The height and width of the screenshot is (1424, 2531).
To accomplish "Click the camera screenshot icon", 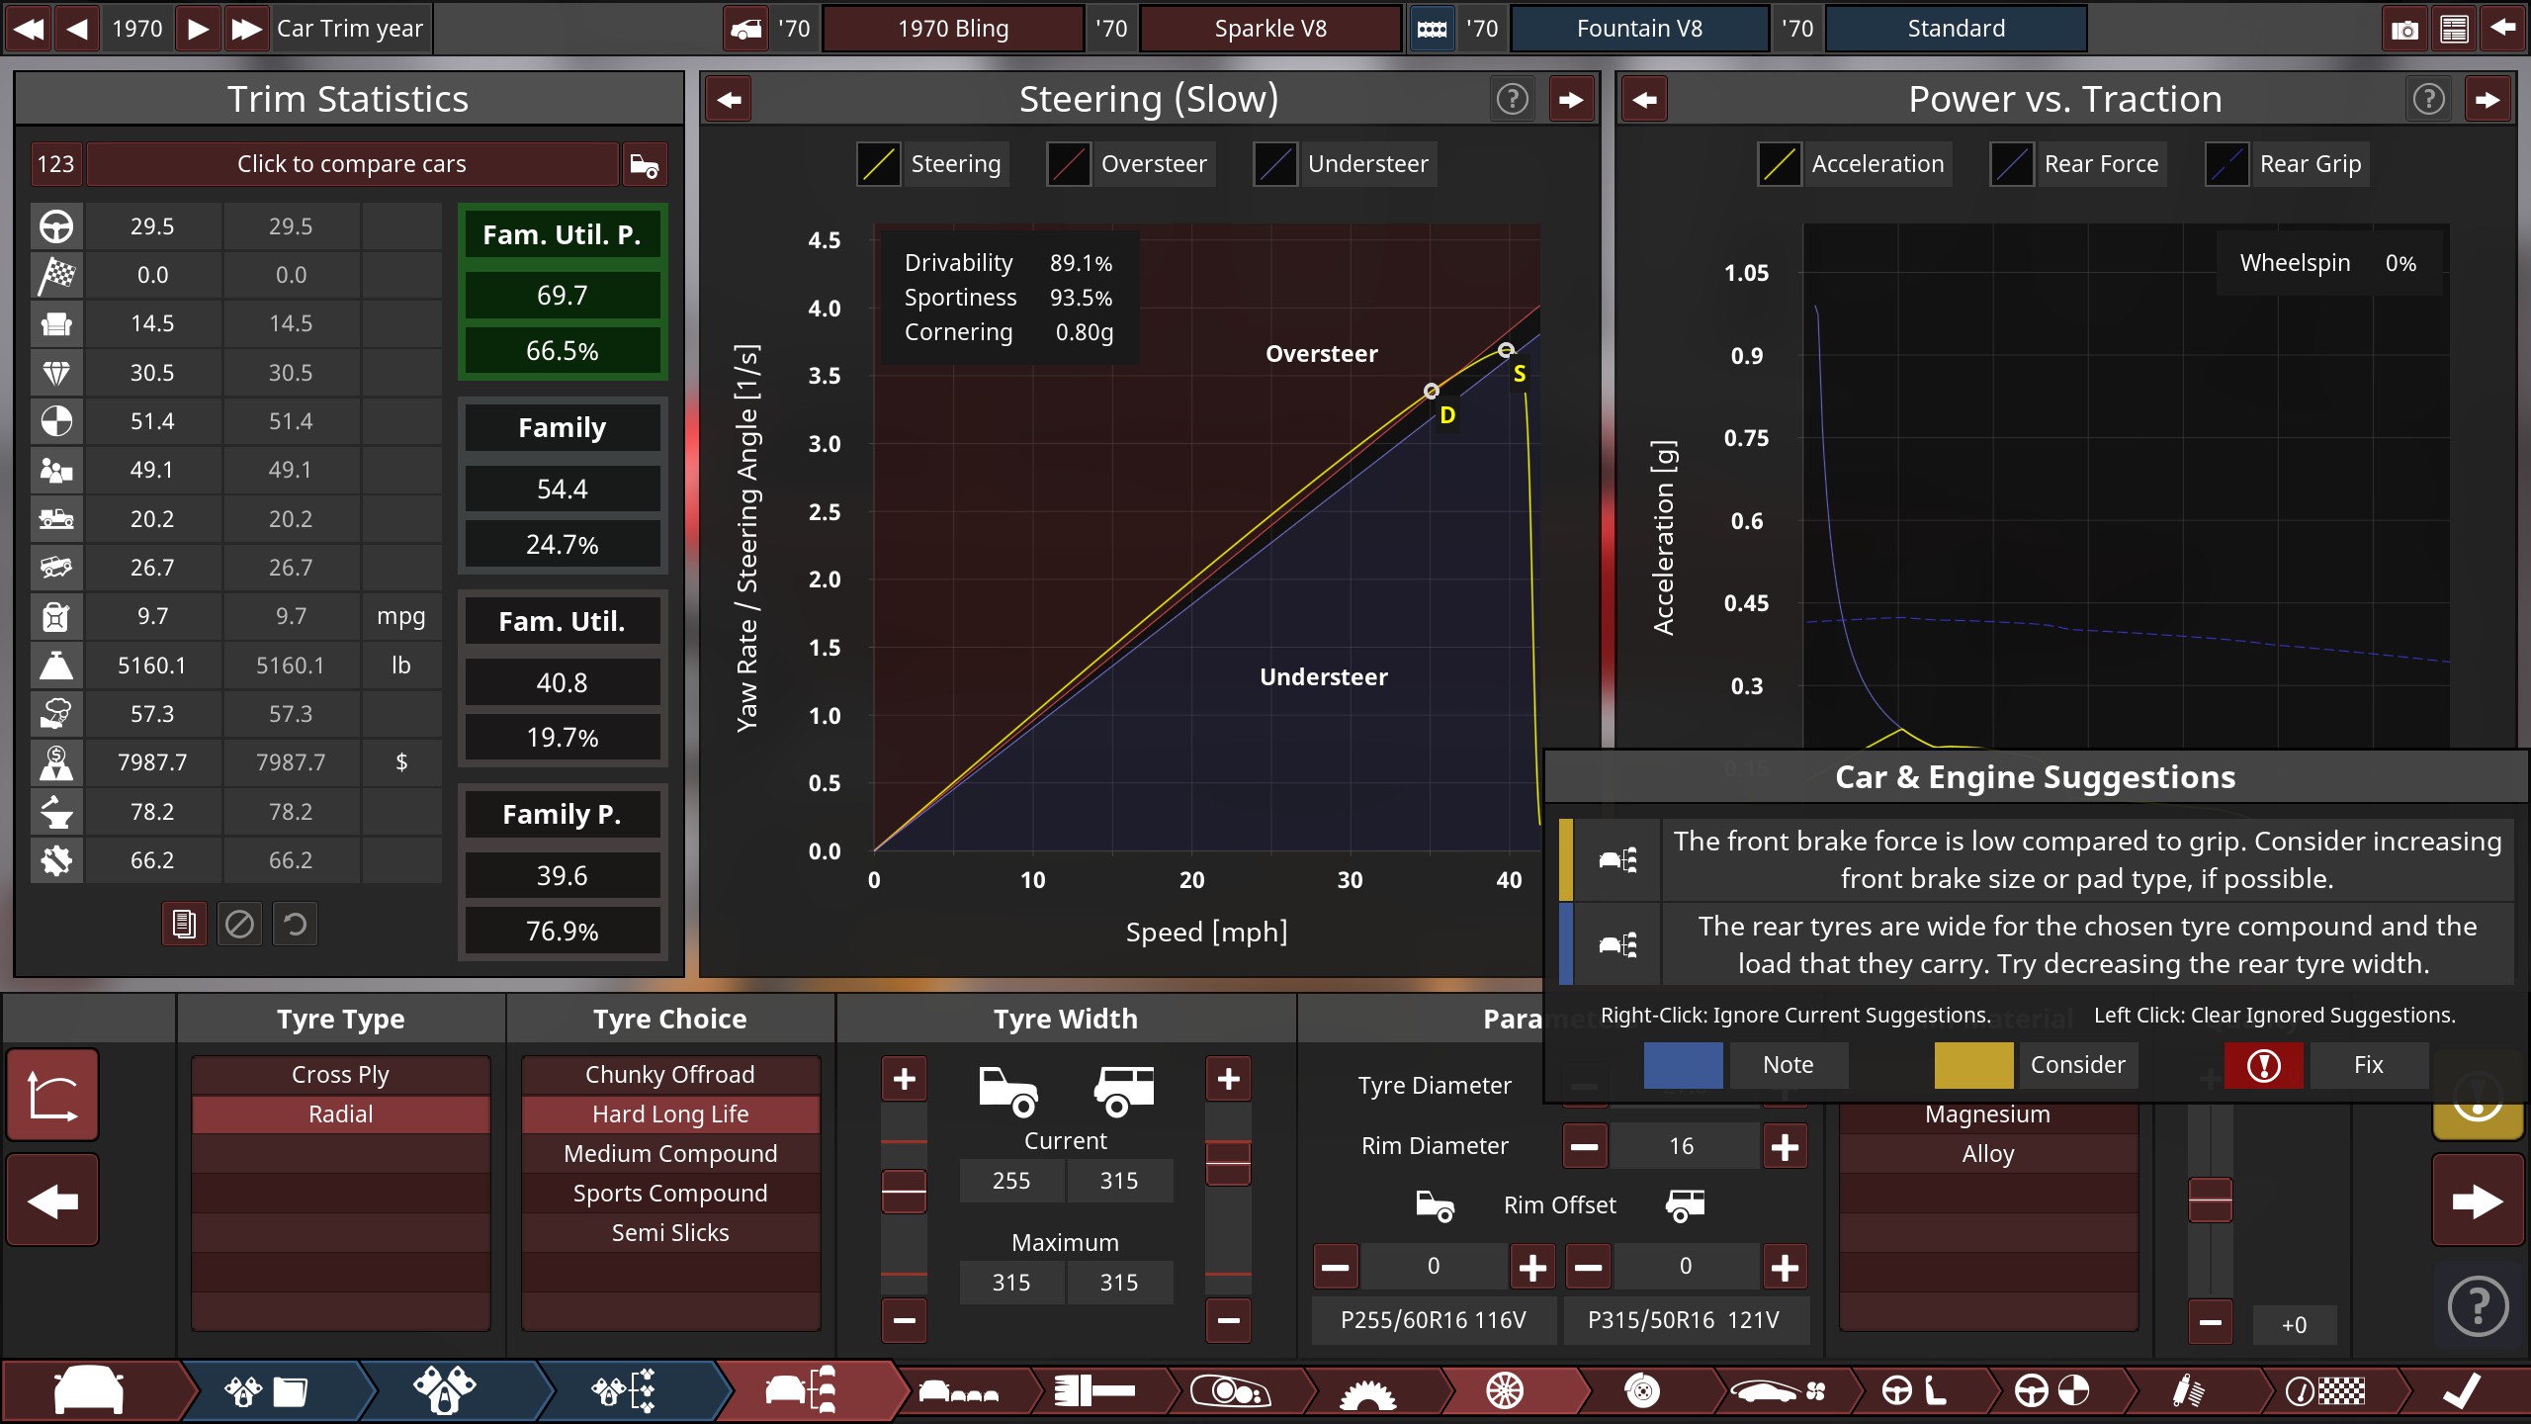I will pyautogui.click(x=2403, y=29).
